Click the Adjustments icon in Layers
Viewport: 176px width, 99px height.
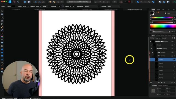tap(162, 82)
